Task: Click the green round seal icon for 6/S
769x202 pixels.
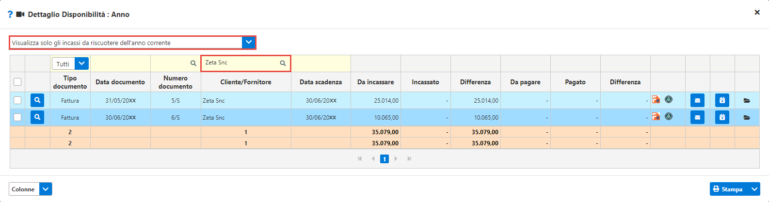Action: [669, 116]
